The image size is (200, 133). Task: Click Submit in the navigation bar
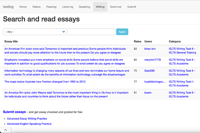tap(132, 7)
